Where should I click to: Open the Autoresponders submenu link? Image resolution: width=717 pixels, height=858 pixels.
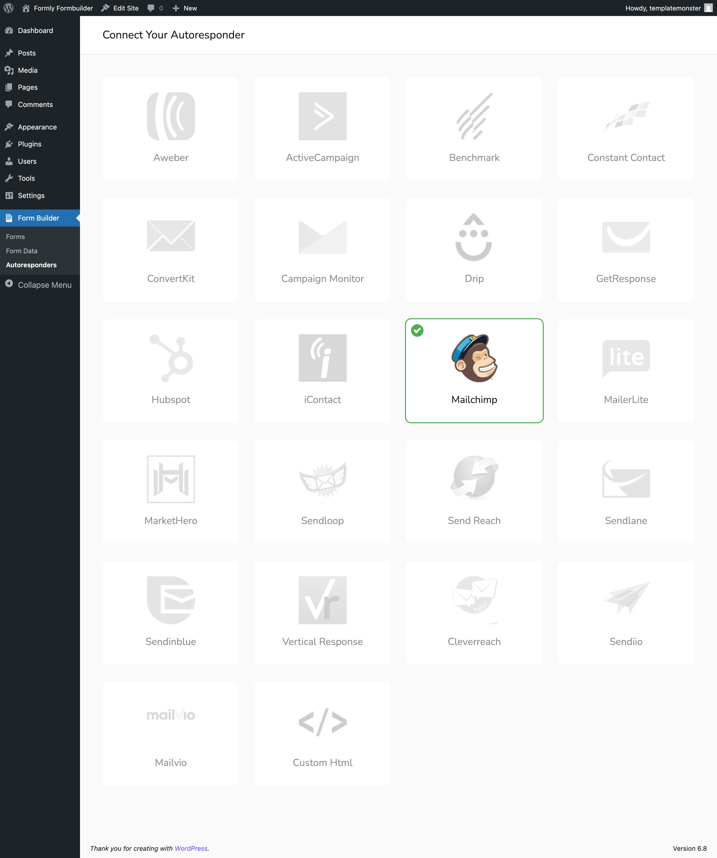click(31, 265)
